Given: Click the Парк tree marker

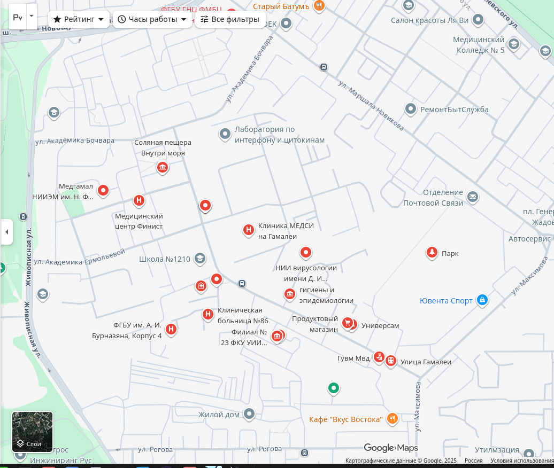Looking at the screenshot, I should pos(432,253).
